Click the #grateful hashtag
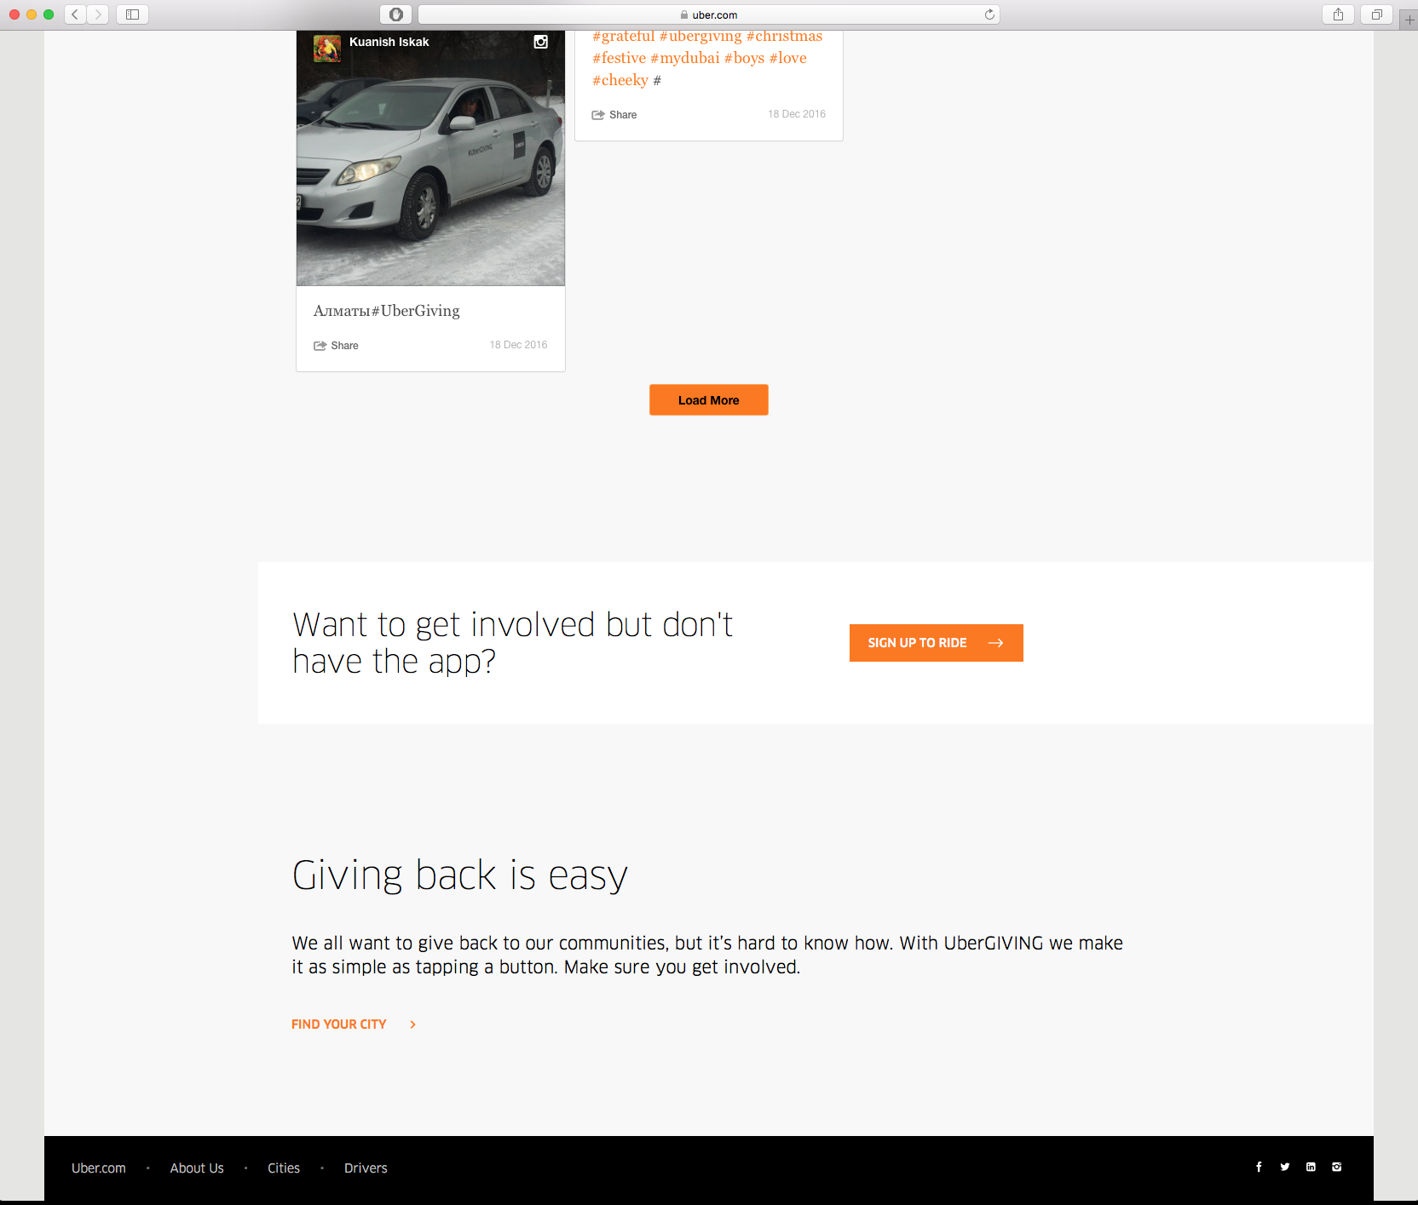Image resolution: width=1418 pixels, height=1205 pixels. pos(624,37)
